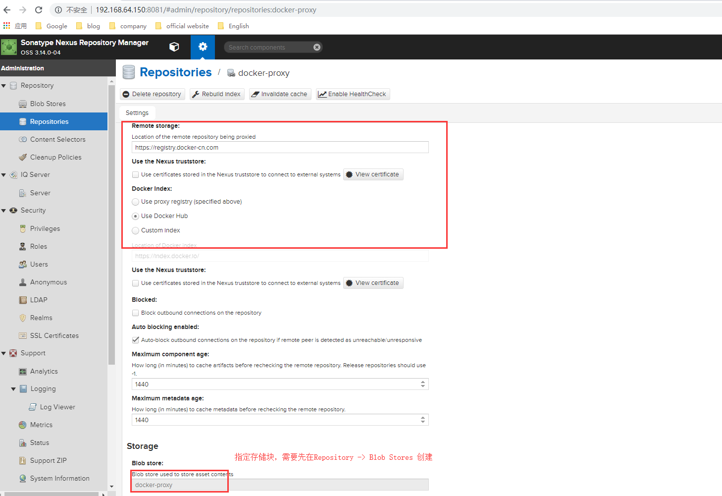Toggle first Nexus truststore certificates checkbox
The height and width of the screenshot is (496, 722).
pyautogui.click(x=135, y=174)
